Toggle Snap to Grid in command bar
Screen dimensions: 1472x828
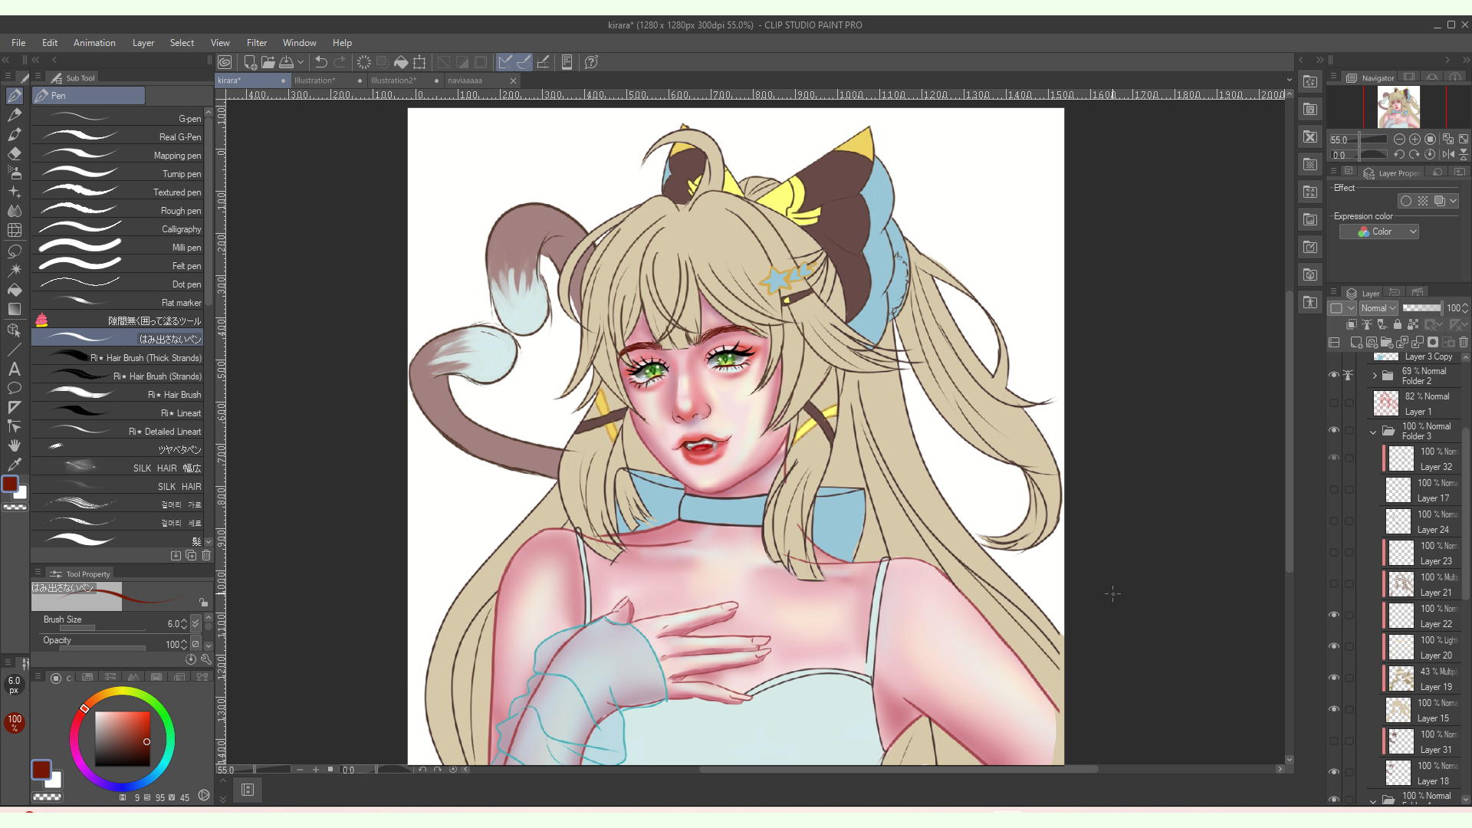click(x=543, y=62)
